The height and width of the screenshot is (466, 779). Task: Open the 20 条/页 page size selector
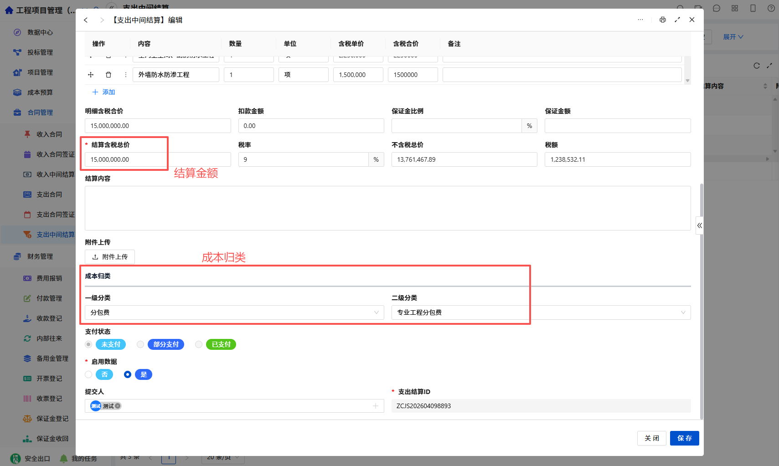pos(223,457)
